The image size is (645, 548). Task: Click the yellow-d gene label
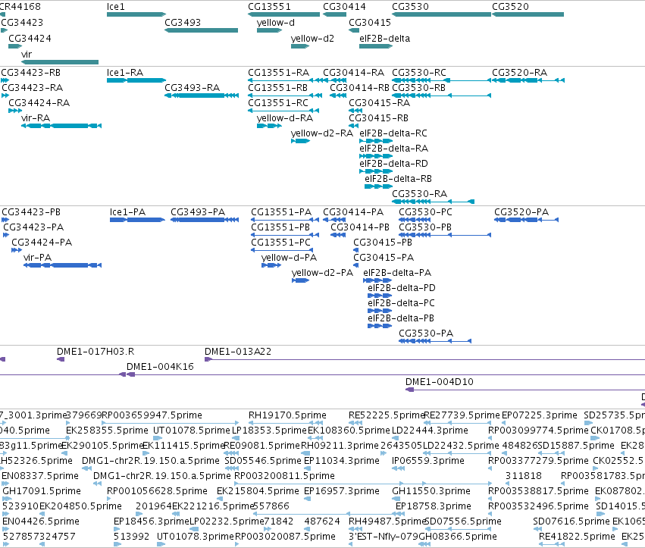tap(276, 23)
